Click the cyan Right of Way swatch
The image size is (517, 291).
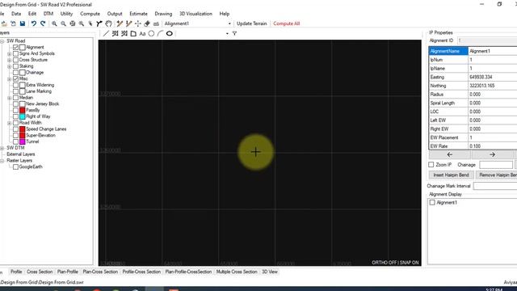23,116
